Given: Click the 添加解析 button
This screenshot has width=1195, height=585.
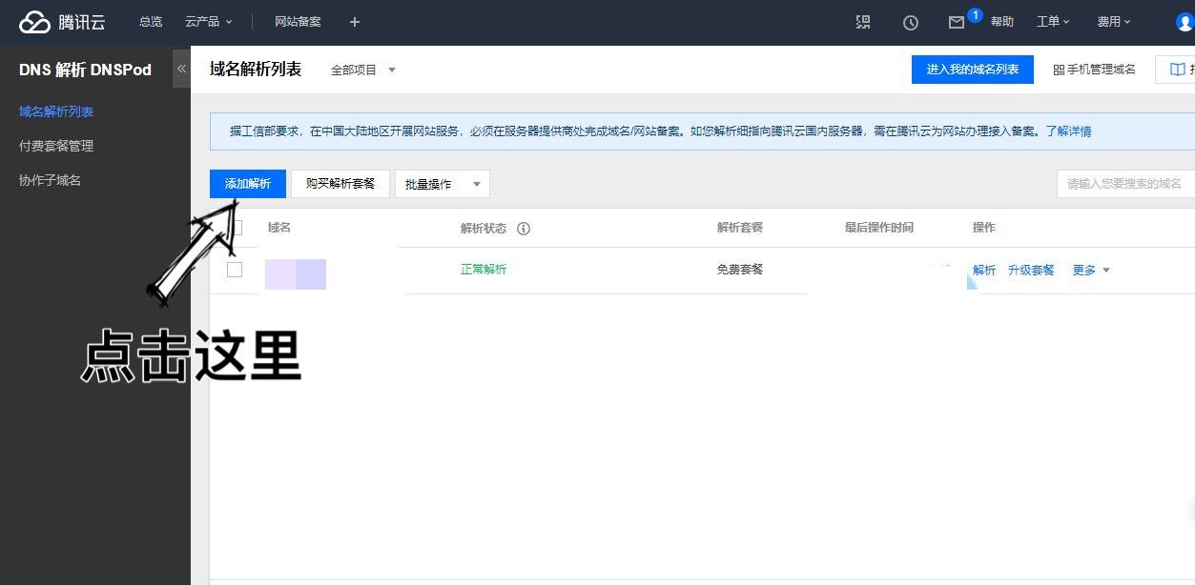Looking at the screenshot, I should 247,183.
